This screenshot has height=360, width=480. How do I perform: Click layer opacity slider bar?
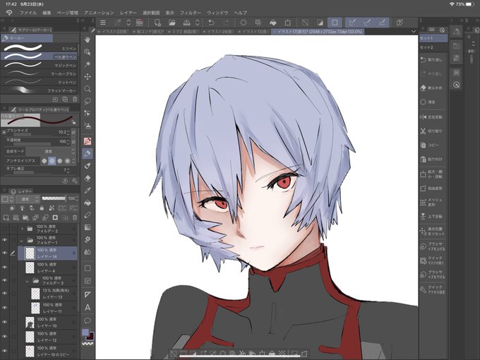point(54,198)
